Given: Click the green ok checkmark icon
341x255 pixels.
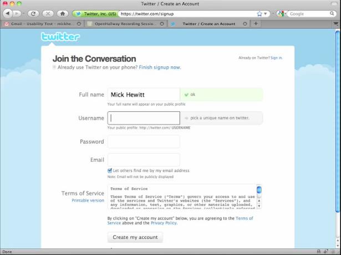Looking at the screenshot, I should pyautogui.click(x=186, y=95).
